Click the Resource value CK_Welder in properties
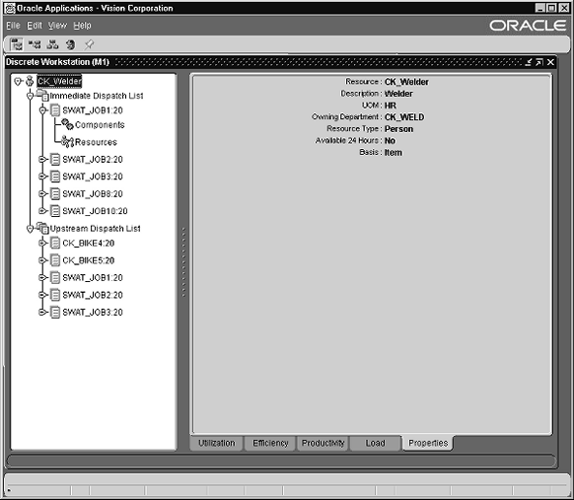The image size is (574, 500). (x=406, y=82)
